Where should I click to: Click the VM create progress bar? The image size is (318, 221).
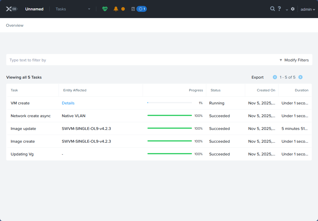tap(169, 102)
